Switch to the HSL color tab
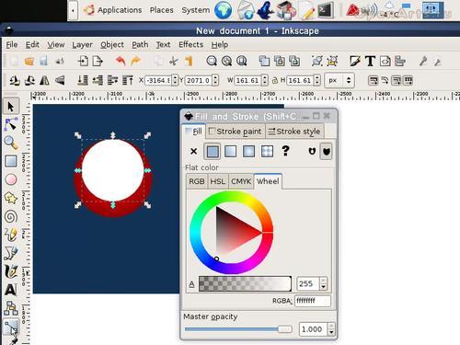 (217, 181)
